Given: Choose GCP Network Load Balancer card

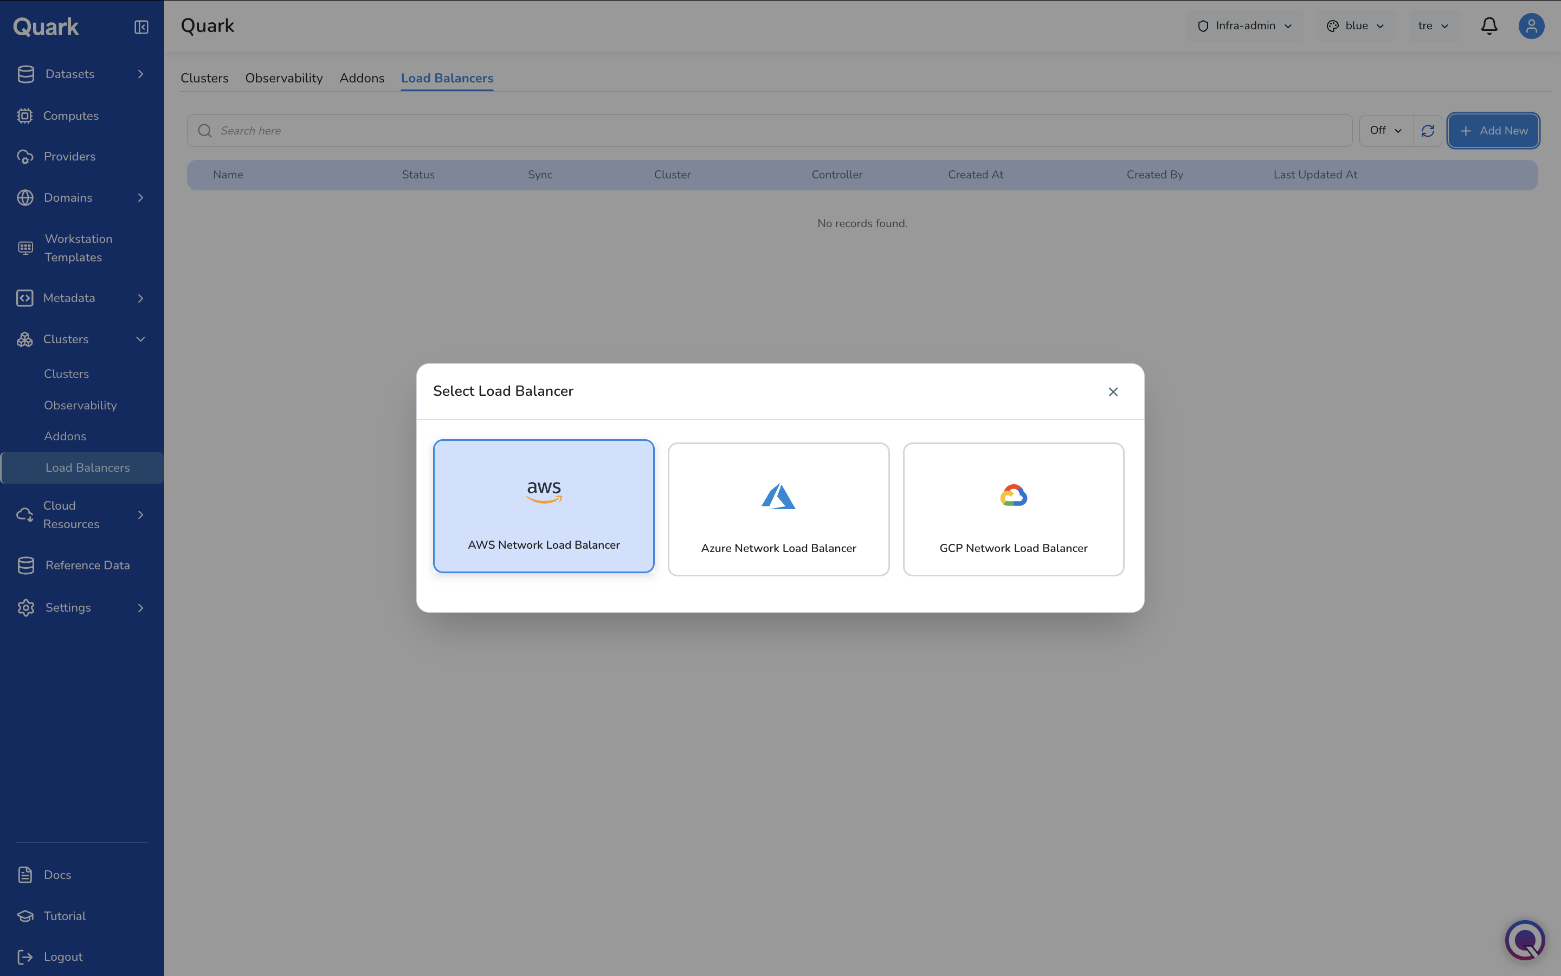Looking at the screenshot, I should tap(1014, 509).
